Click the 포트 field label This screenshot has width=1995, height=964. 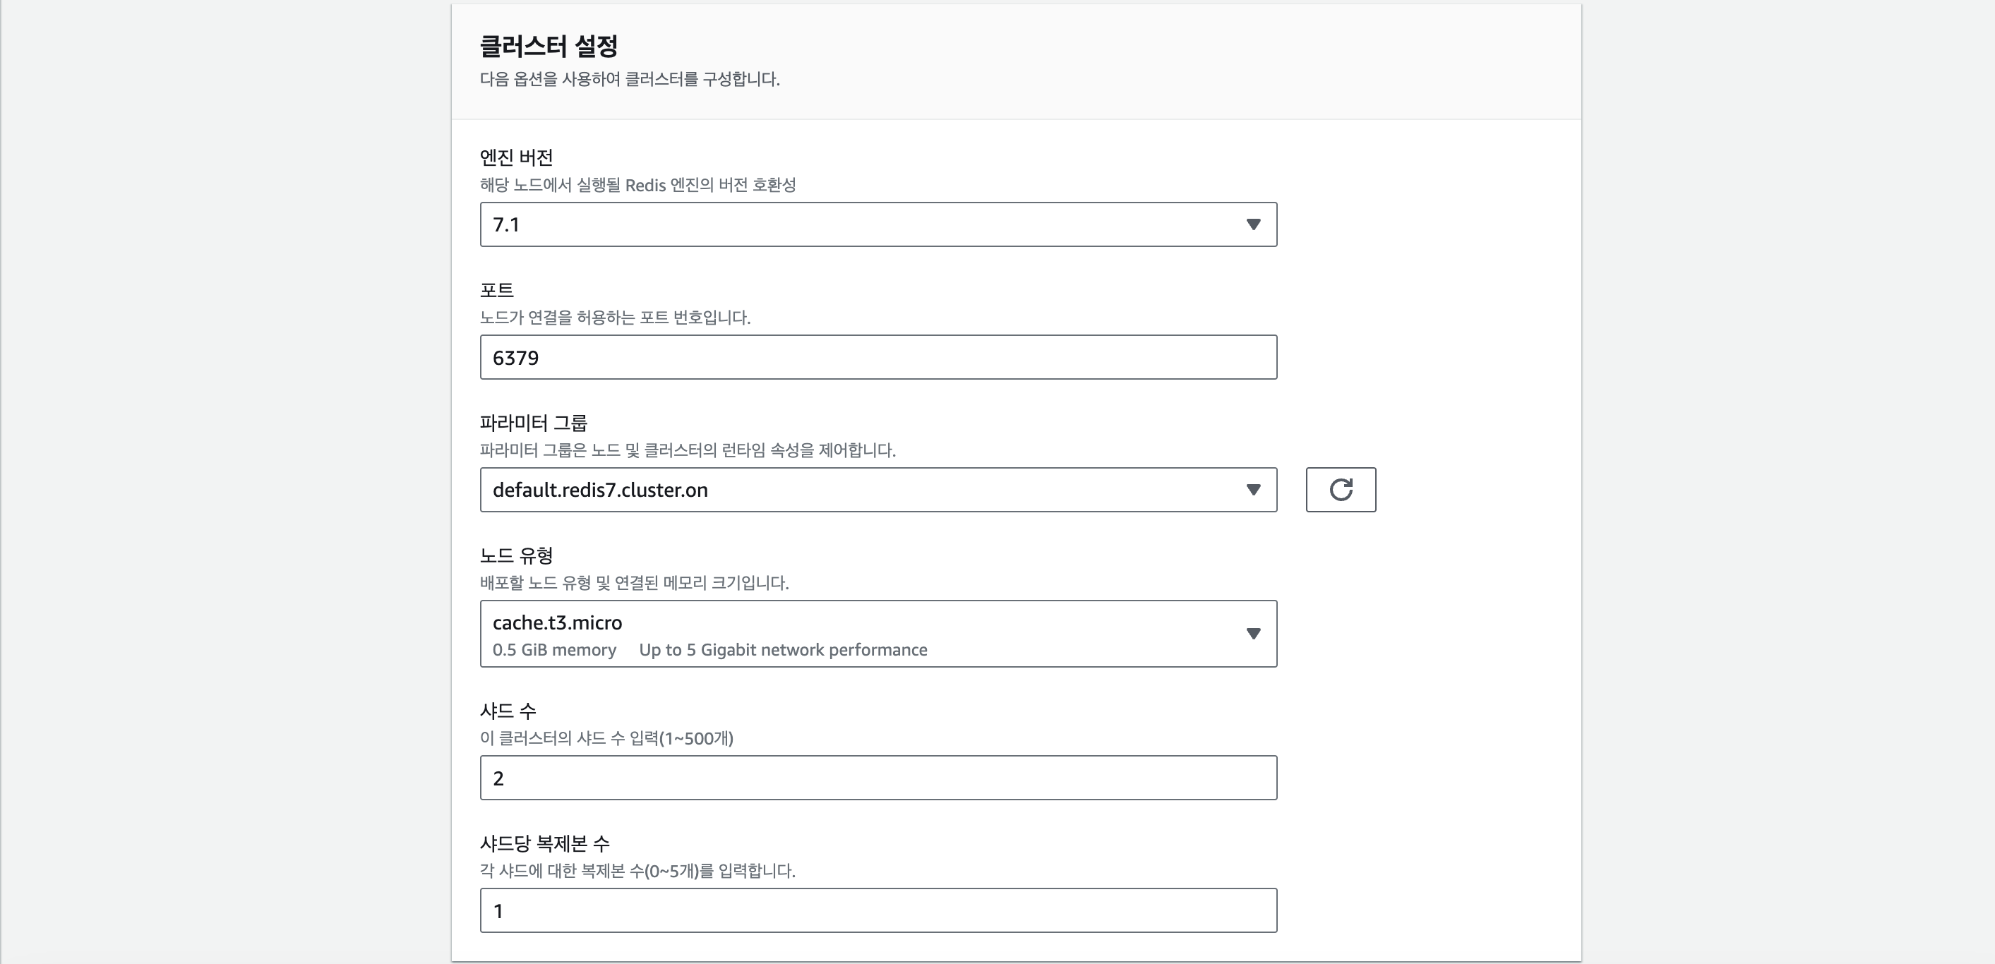coord(496,290)
